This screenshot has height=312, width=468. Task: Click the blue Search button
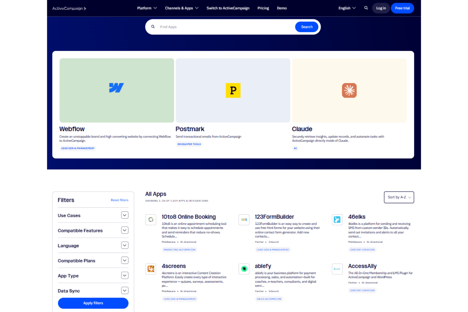click(307, 27)
